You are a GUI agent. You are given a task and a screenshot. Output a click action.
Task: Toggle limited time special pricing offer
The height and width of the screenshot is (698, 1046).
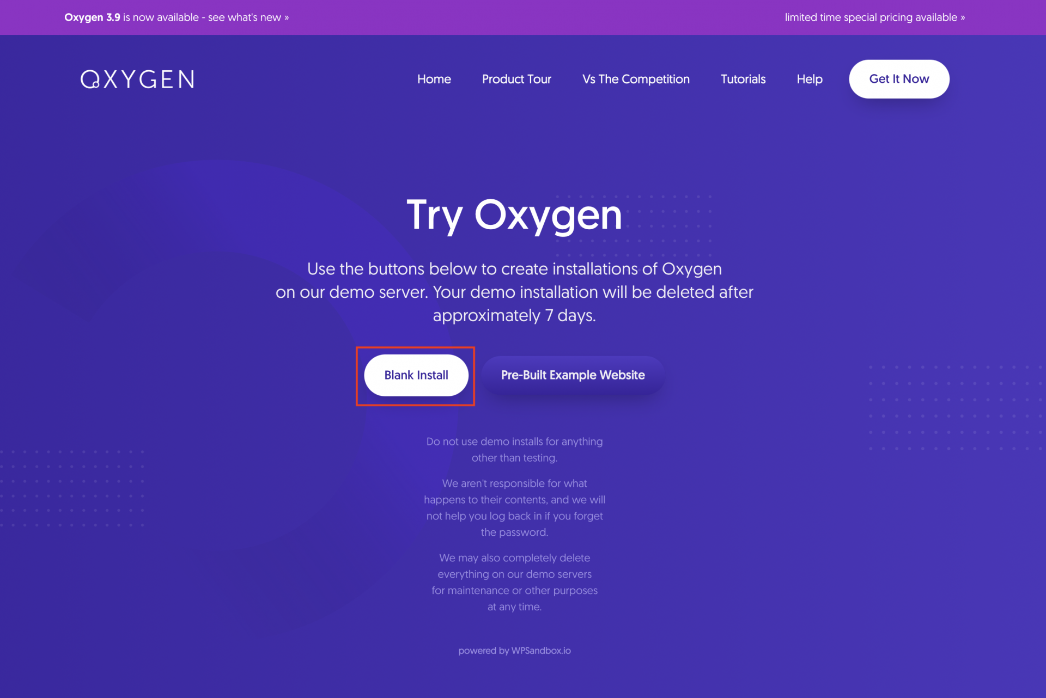[x=874, y=17]
